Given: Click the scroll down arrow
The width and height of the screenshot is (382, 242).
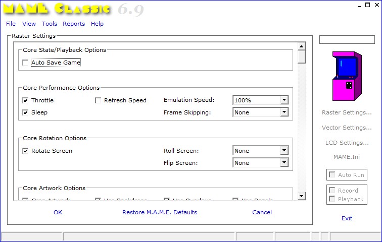Looking at the screenshot, I should tap(301, 196).
